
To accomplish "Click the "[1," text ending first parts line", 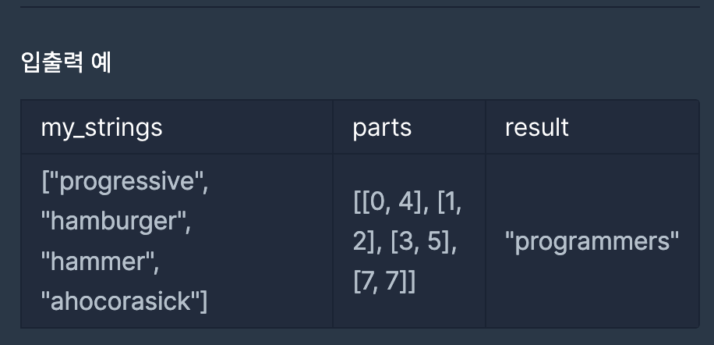I will (x=449, y=202).
